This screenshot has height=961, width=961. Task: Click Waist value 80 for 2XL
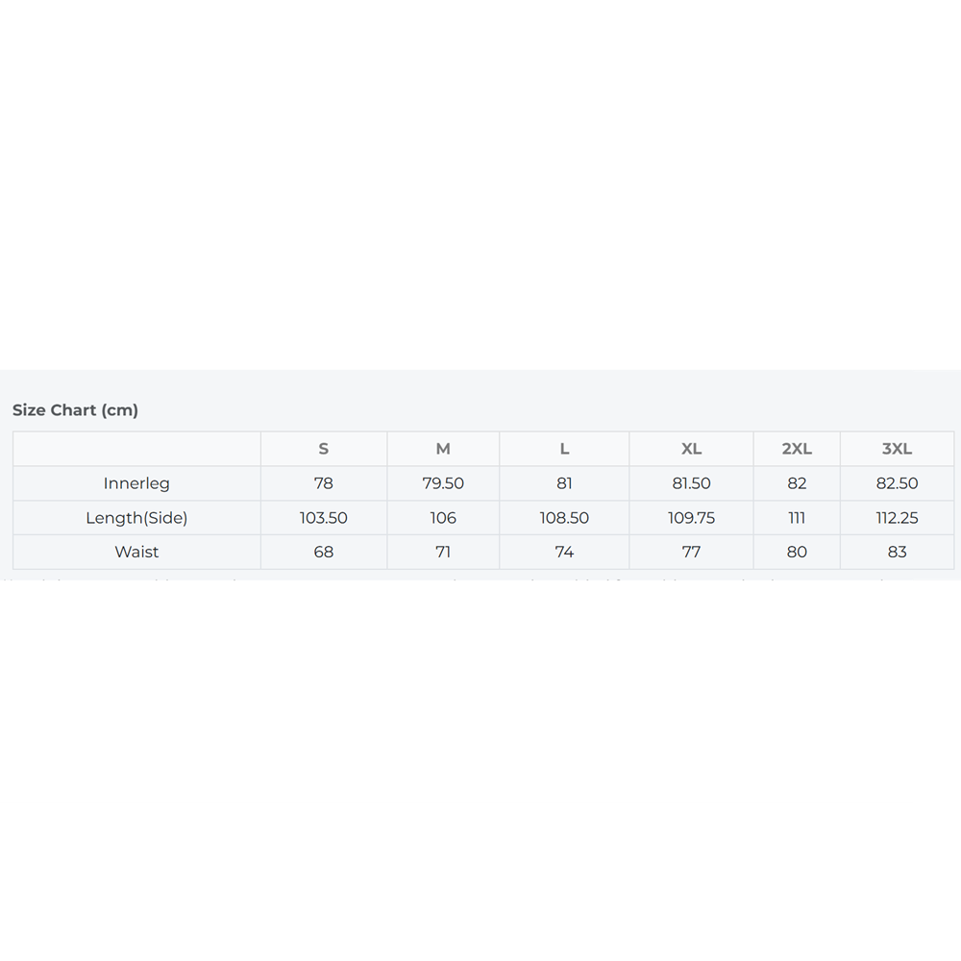click(797, 553)
